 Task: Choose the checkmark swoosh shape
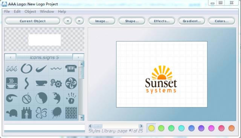41,69
